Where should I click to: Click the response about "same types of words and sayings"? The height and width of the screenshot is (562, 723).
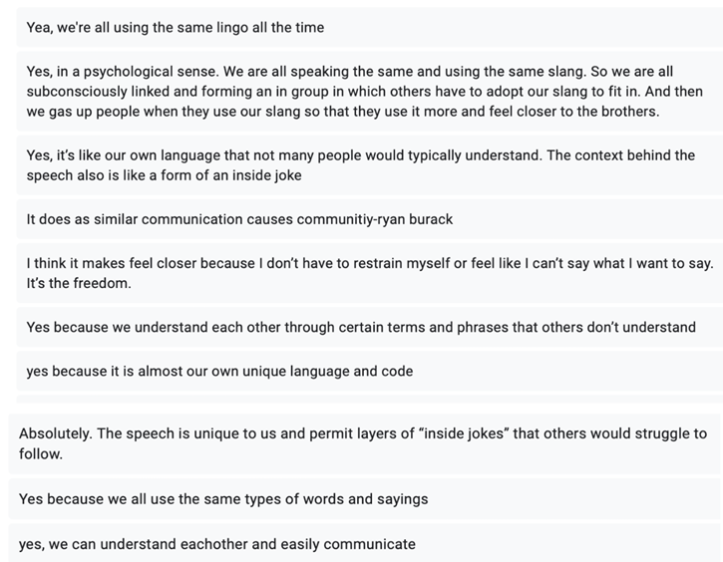click(223, 498)
